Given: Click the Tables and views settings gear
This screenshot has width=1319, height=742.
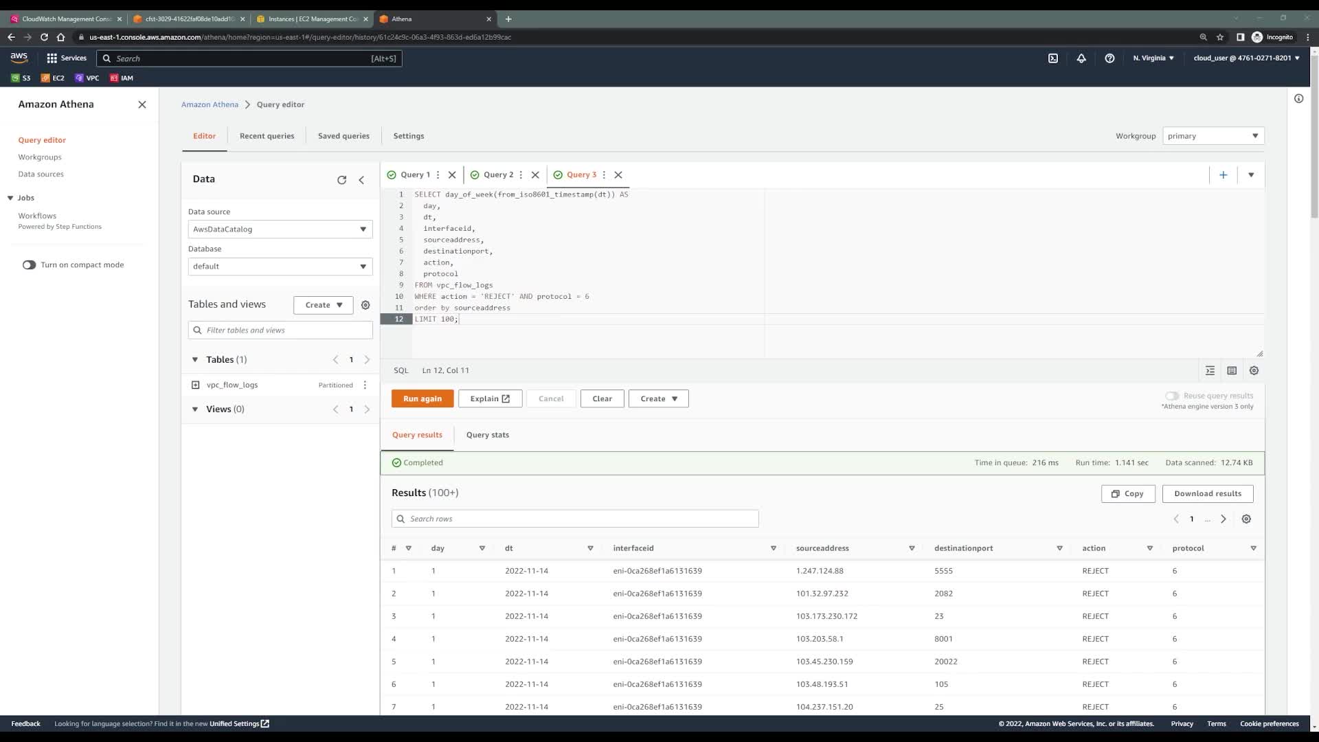Looking at the screenshot, I should coord(365,305).
